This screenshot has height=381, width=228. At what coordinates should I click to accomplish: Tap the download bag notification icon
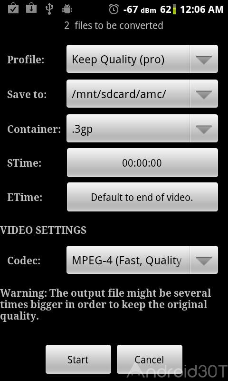[31, 9]
